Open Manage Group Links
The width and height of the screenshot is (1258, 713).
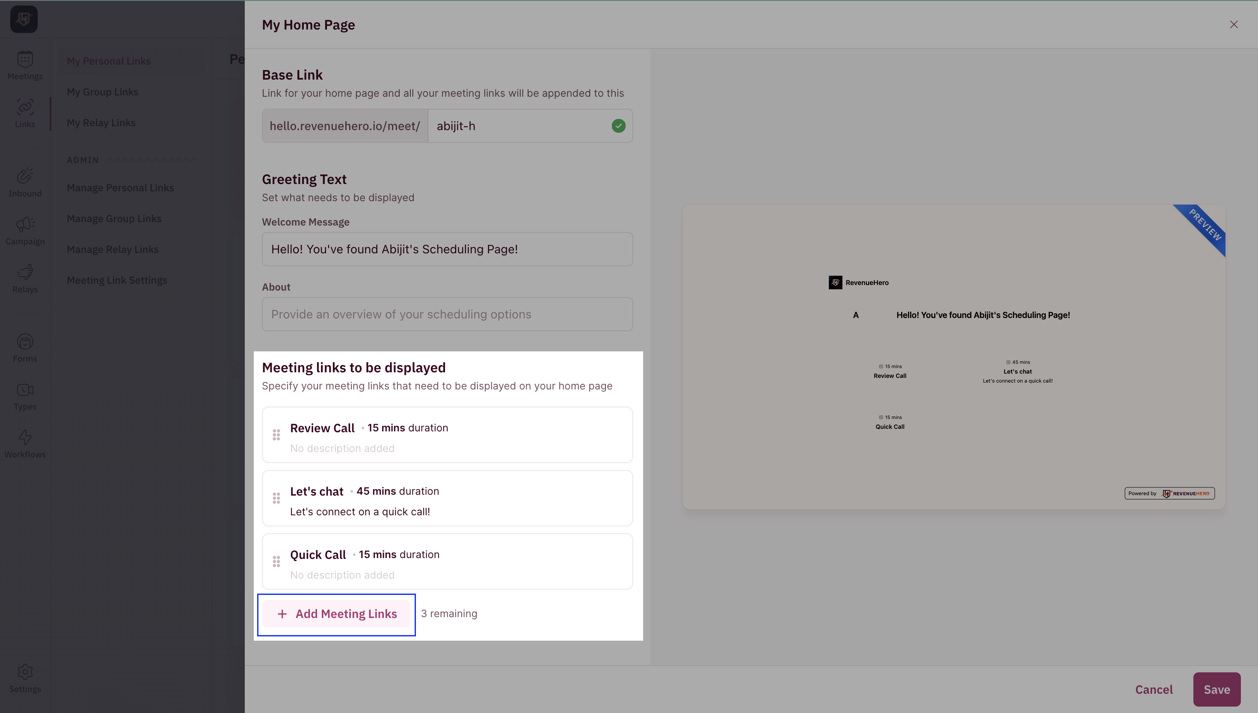113,219
